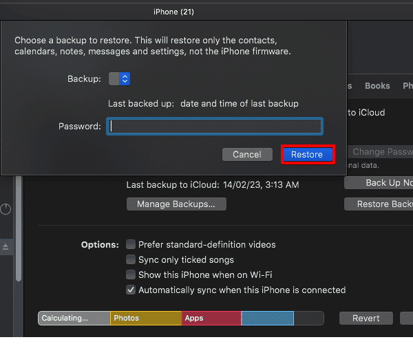Uncheck Automatically sync when this iPhone is connected
The image size is (413, 344).
tap(131, 290)
